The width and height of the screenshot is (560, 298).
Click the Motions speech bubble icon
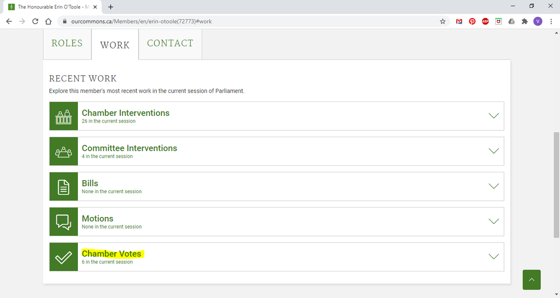[x=63, y=222]
